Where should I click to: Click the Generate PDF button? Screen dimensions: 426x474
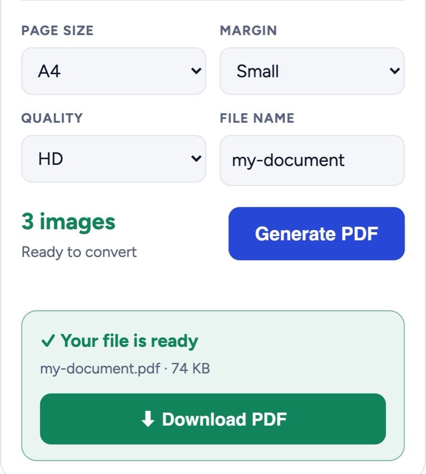coord(316,233)
